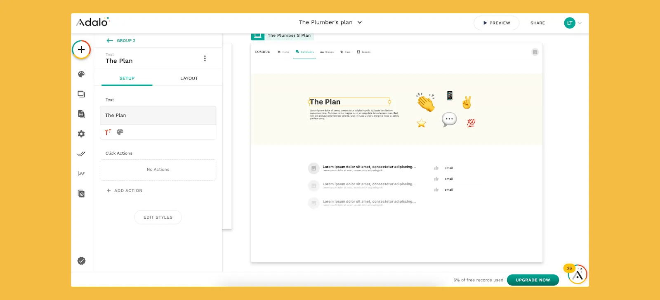Expand the LT account menu chevron

pyautogui.click(x=580, y=23)
